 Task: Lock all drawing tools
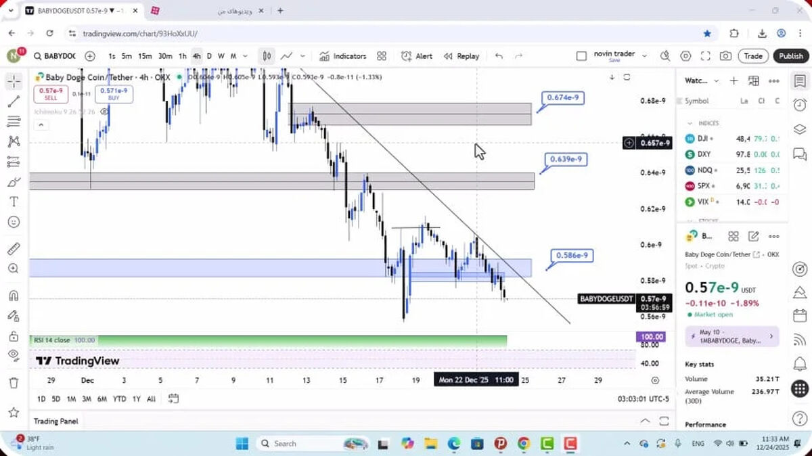coord(14,336)
